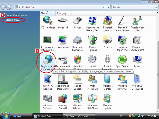
Task: Click the search magnifier icon
Action: (156, 7)
